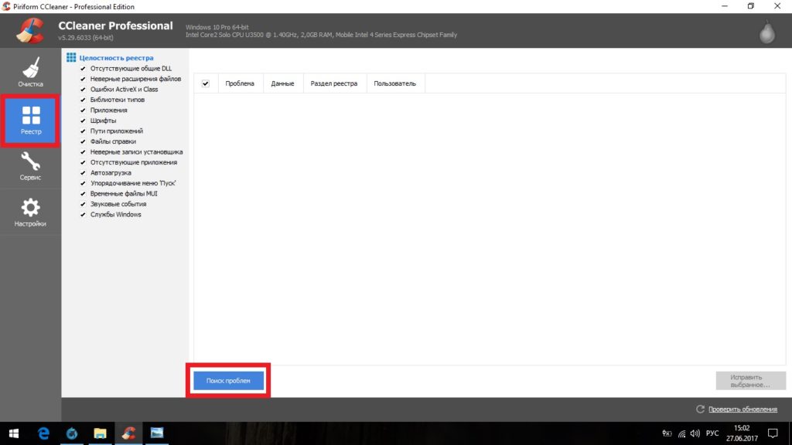Toggle the Автозагрузка checkbox
792x445 pixels.
pos(83,172)
